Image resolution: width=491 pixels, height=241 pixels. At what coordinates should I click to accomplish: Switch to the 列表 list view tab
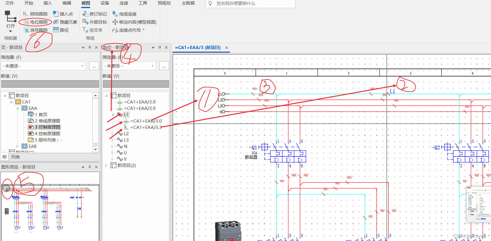point(16,157)
